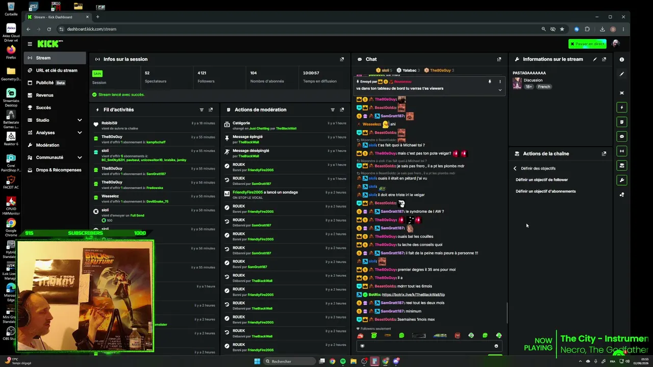The width and height of the screenshot is (653, 367).
Task: Open the chat identity badge in input
Action: 363,346
